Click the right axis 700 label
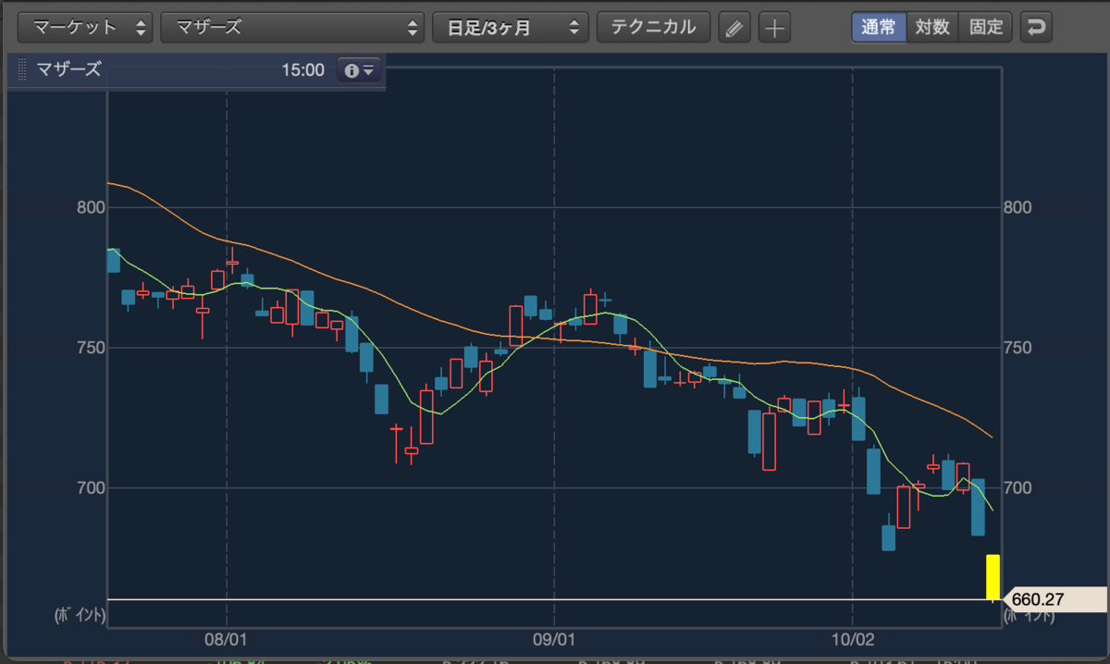 click(1017, 487)
